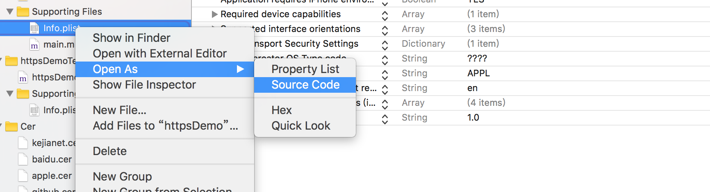Image resolution: width=710 pixels, height=192 pixels.
Task: Click the httpsDemoTests folder icon
Action: (x=11, y=61)
